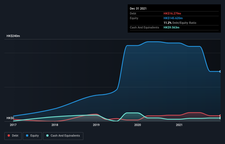Select the teal Cash endpoint marker
This screenshot has height=144, width=225.
click(220, 118)
